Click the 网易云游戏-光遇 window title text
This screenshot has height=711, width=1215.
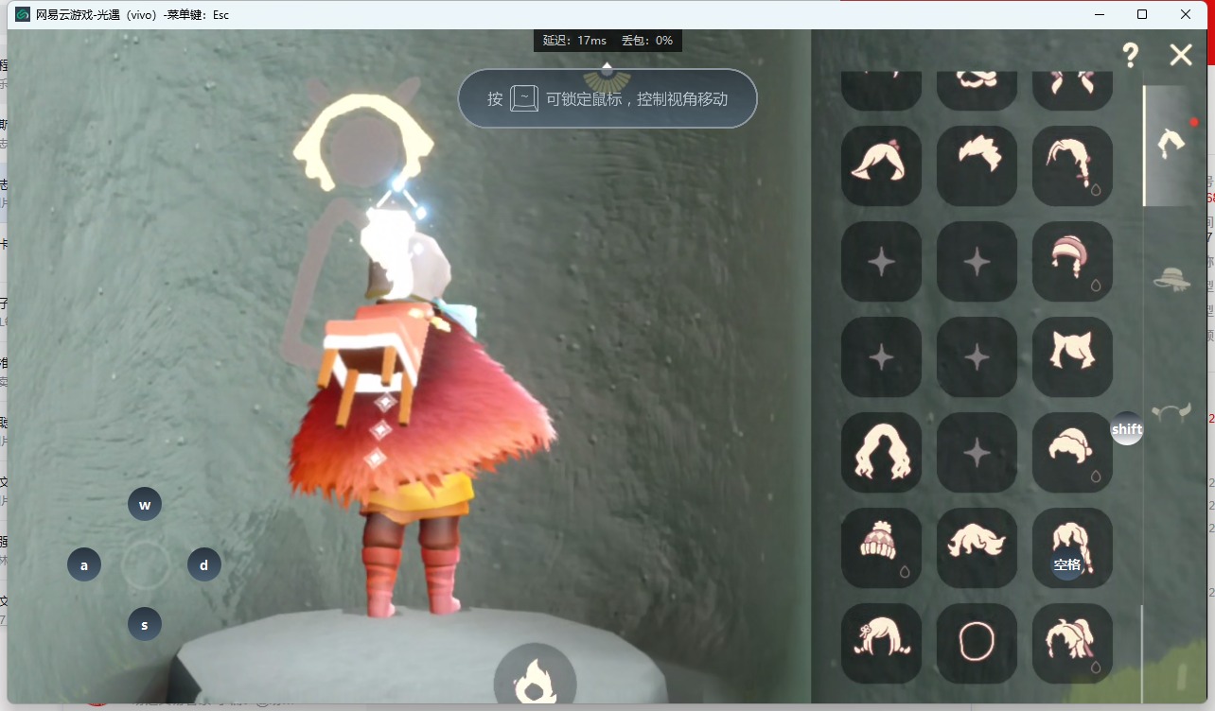pos(132,14)
